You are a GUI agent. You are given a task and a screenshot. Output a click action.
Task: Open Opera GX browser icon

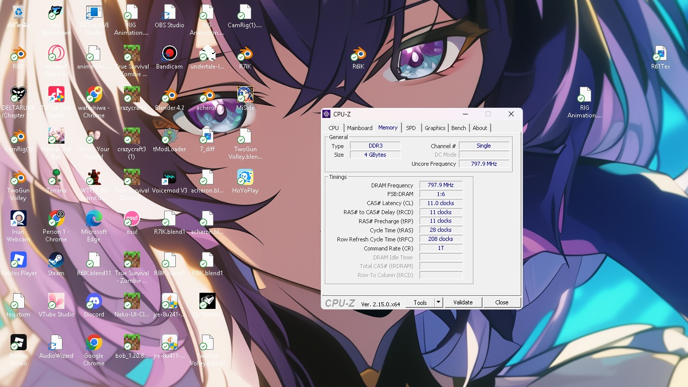(56, 61)
